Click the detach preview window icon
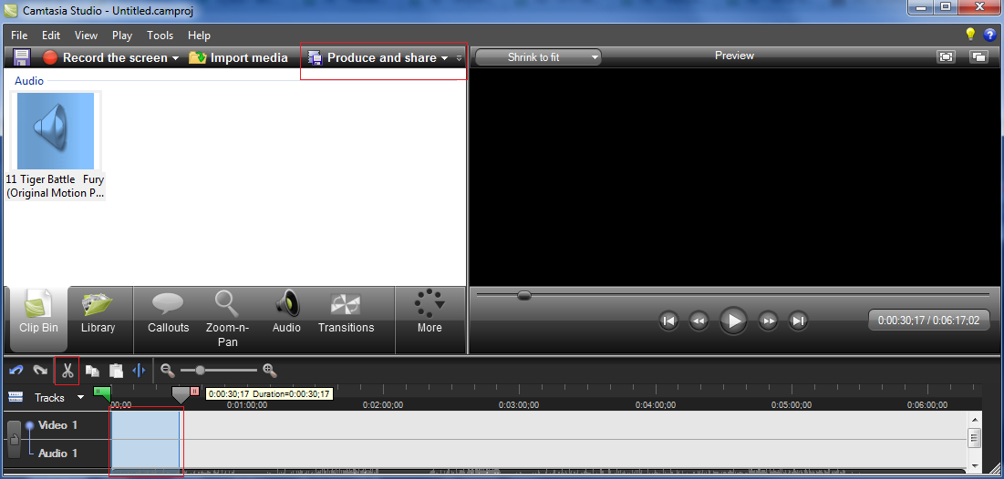The image size is (1004, 479). tap(978, 56)
